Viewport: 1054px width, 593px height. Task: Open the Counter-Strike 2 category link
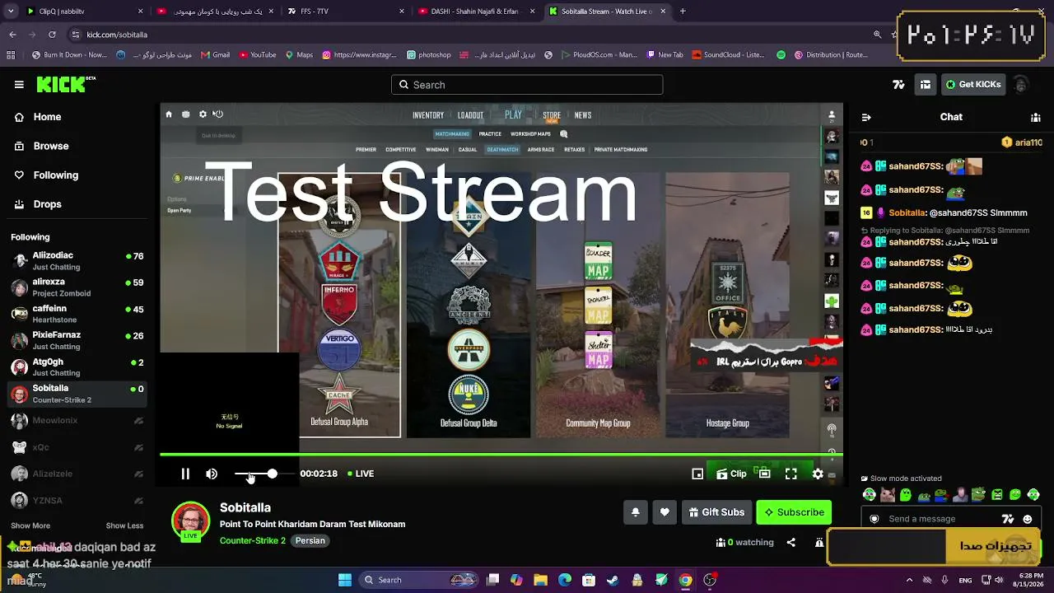pyautogui.click(x=253, y=540)
